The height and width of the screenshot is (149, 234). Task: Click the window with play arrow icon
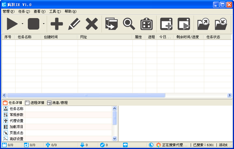184,24
